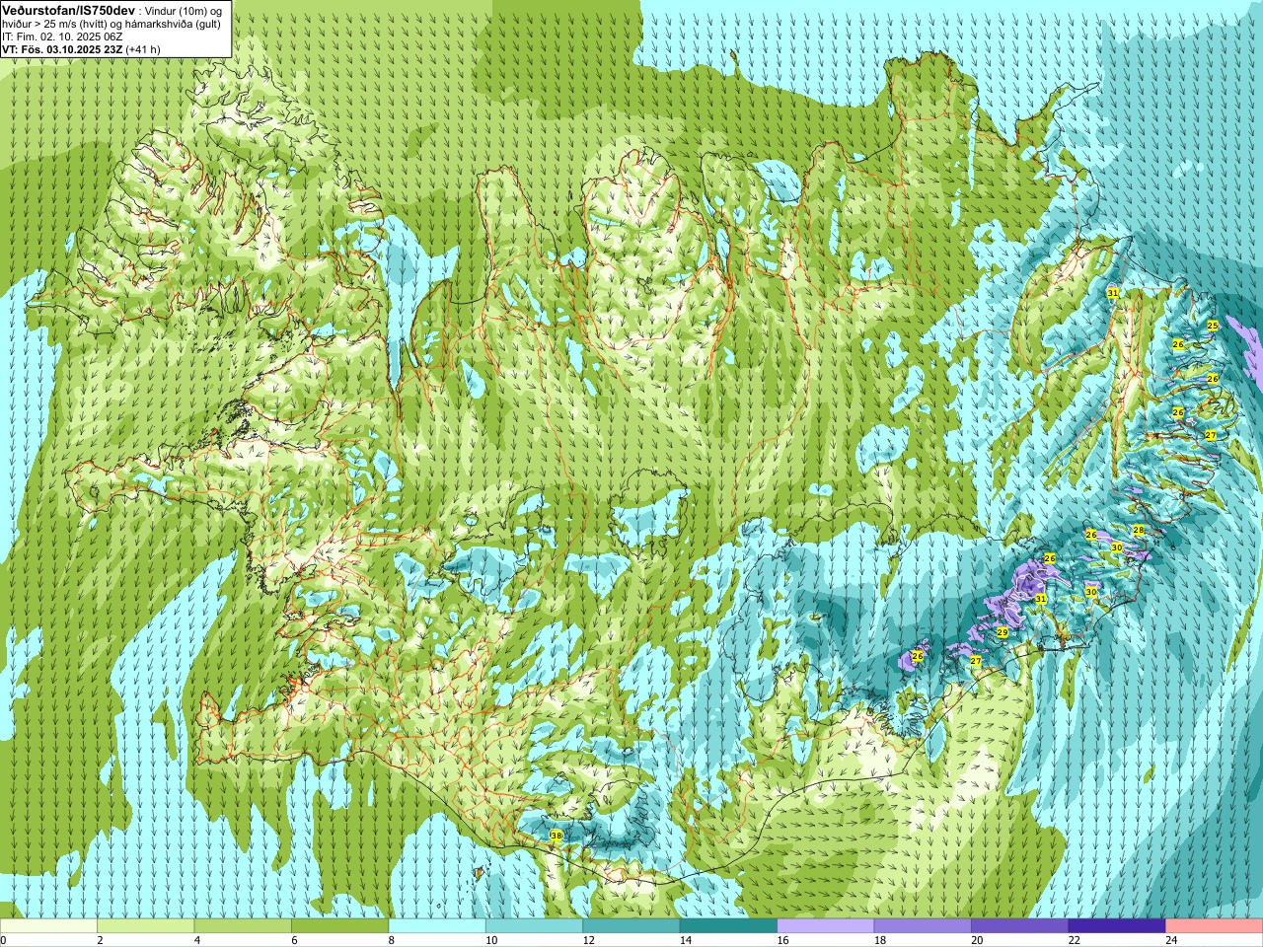Click the 'VT: Fös. 03.10.2025 23Z' valid-time line
The height and width of the screenshot is (947, 1263).
point(63,49)
